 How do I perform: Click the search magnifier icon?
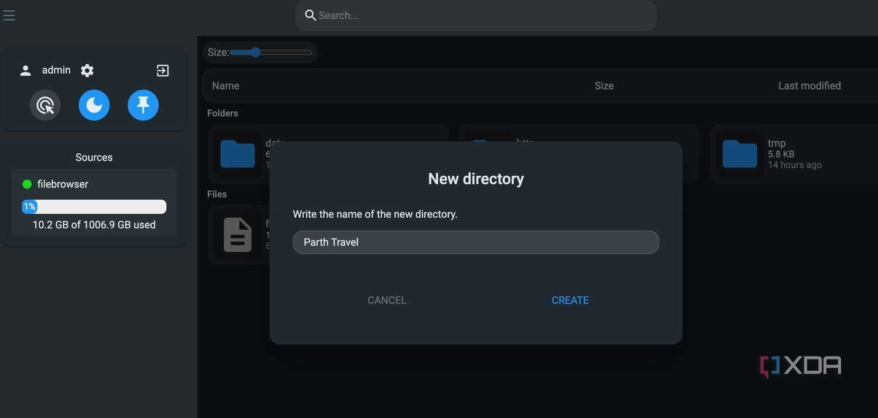point(310,15)
